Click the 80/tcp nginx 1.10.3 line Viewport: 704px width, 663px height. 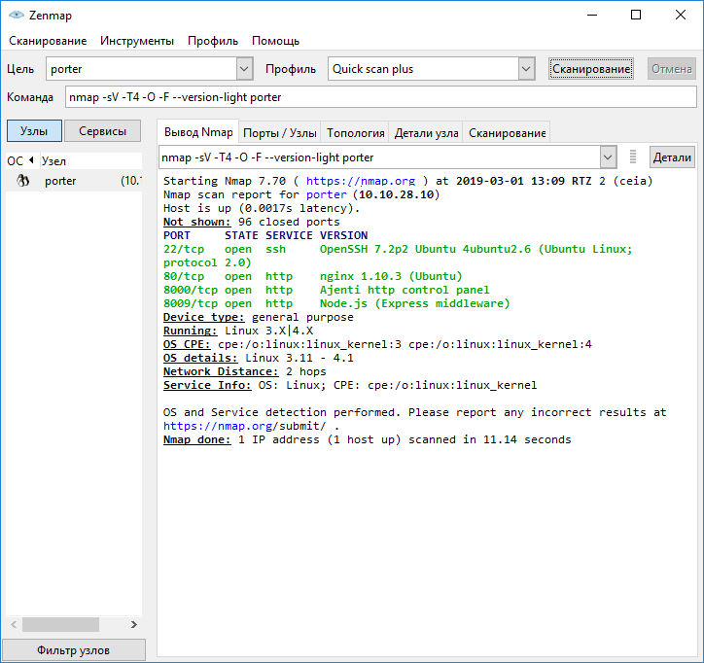point(312,276)
